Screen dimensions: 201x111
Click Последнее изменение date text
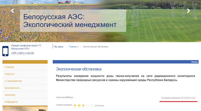pos(178,98)
